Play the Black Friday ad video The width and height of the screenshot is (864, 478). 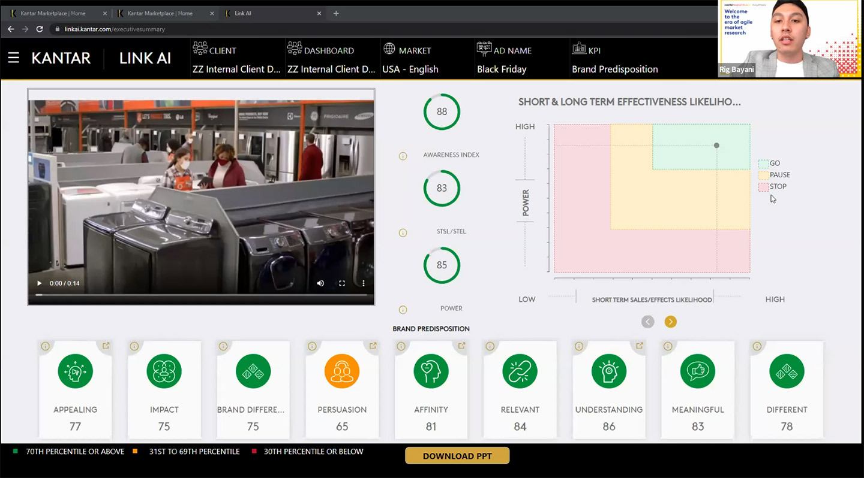(40, 283)
